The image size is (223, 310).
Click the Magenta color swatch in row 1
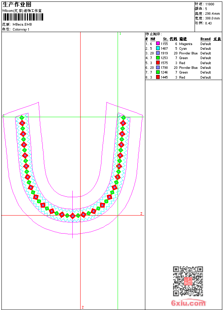tap(158, 44)
